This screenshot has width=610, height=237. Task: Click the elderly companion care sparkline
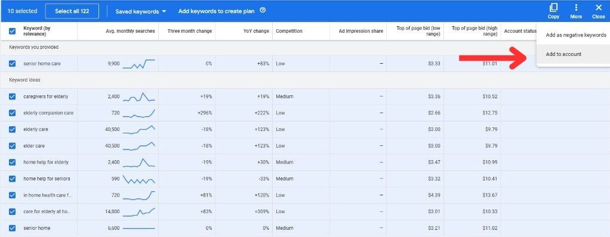click(x=139, y=113)
